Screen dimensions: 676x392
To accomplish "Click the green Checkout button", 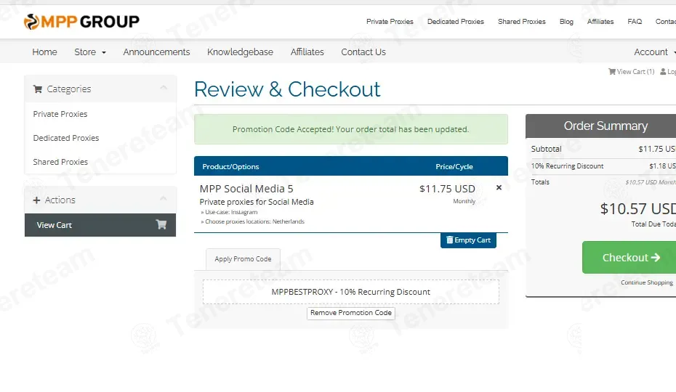I will click(629, 257).
